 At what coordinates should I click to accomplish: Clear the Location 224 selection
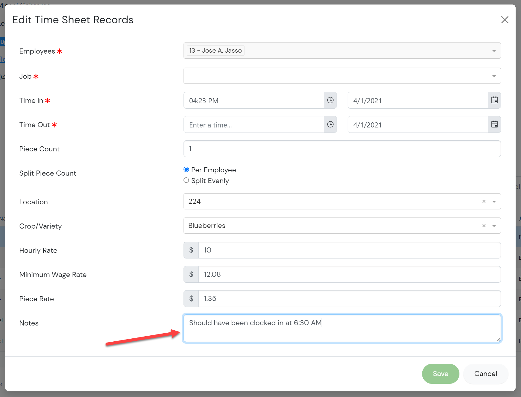tap(484, 202)
